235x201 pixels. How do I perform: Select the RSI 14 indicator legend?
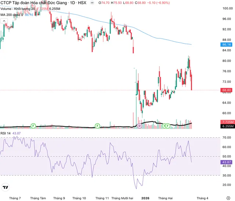(6, 133)
